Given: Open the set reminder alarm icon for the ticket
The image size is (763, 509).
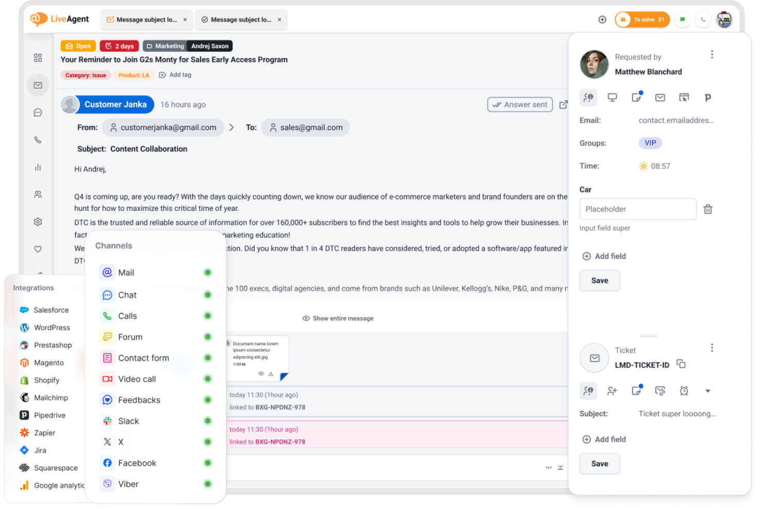Looking at the screenshot, I should (x=684, y=390).
